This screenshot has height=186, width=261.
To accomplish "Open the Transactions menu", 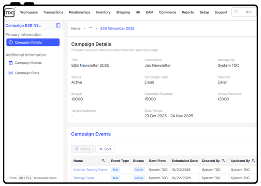I will click(53, 12).
